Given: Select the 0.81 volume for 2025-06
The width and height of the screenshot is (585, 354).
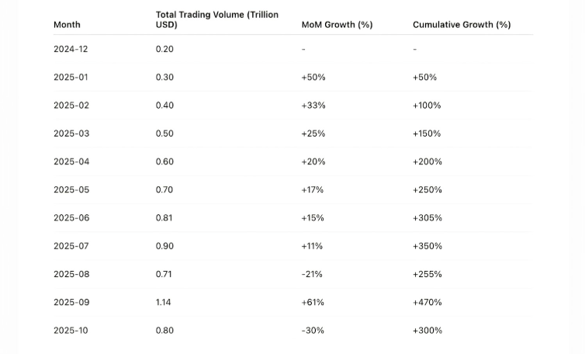Looking at the screenshot, I should pos(164,218).
